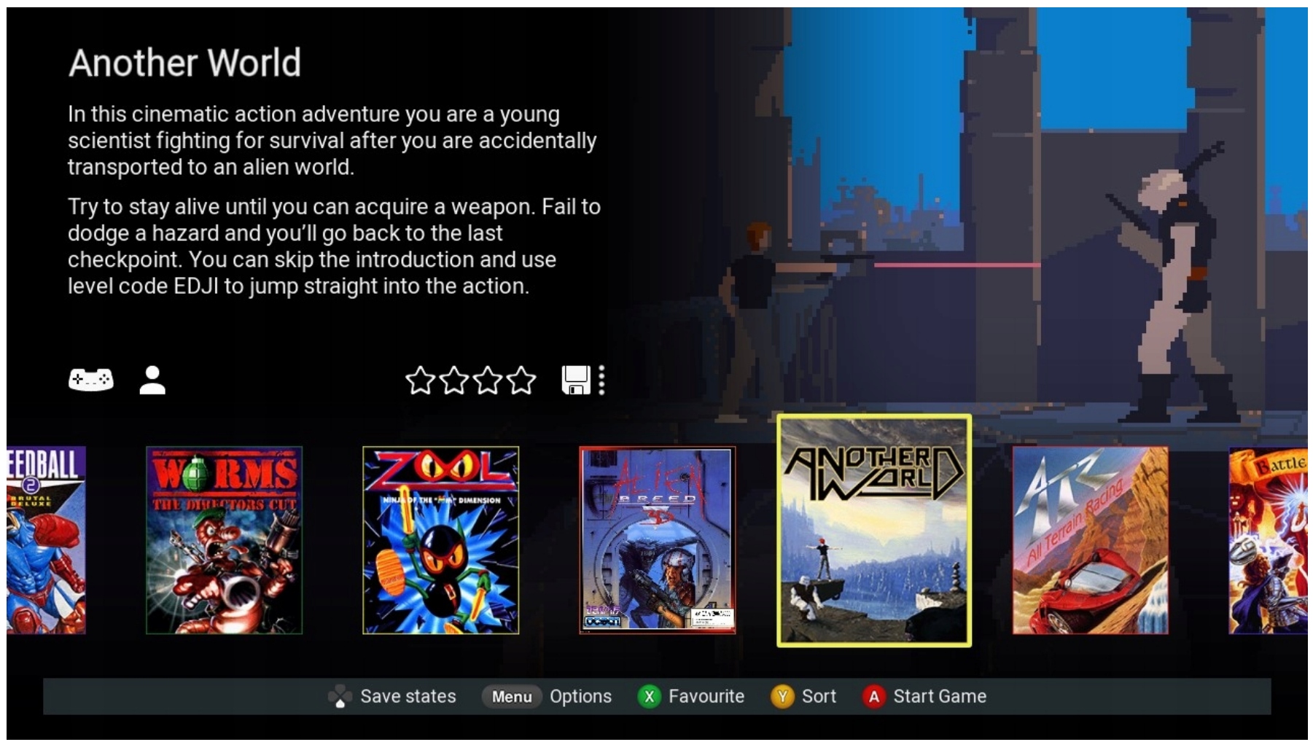The height and width of the screenshot is (742, 1313).
Task: Click the Start Game text
Action: [x=940, y=697]
